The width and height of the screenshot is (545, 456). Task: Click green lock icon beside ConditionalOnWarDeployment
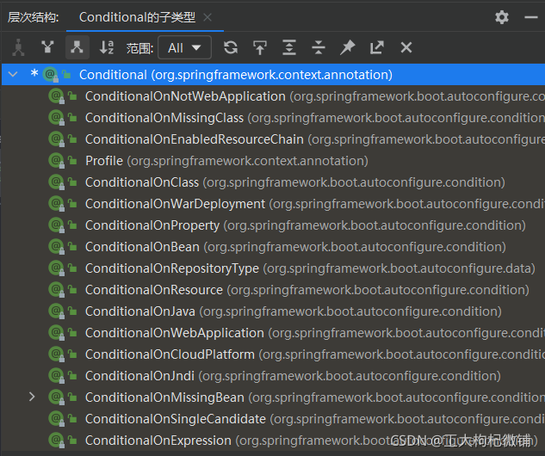click(72, 204)
